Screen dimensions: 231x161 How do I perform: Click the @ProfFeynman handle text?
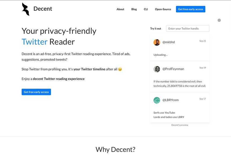[x=173, y=69]
